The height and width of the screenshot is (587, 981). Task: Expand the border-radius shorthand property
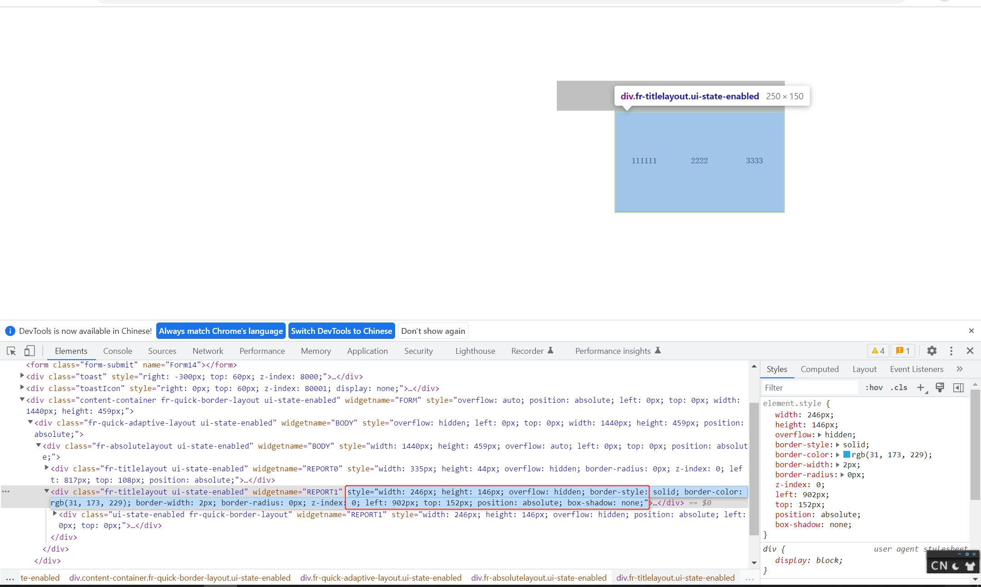842,474
